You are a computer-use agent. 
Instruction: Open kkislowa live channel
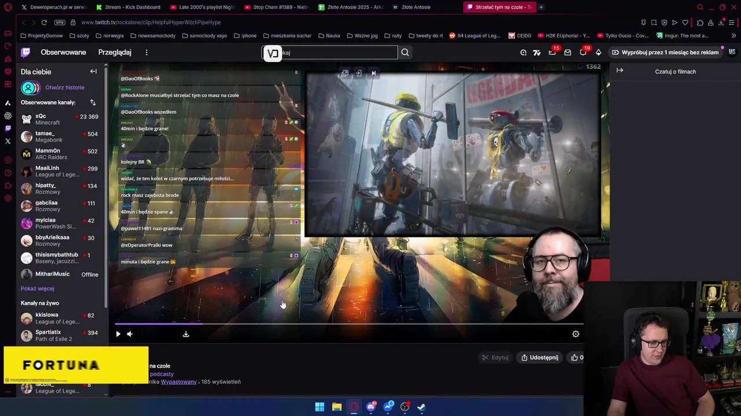point(60,318)
